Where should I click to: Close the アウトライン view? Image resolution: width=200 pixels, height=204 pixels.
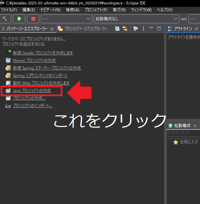pyautogui.click(x=196, y=29)
